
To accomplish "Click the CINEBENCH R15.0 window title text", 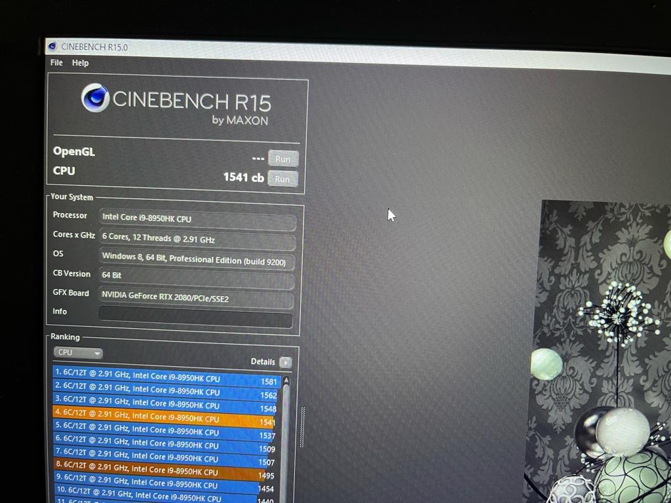I will 94,47.
